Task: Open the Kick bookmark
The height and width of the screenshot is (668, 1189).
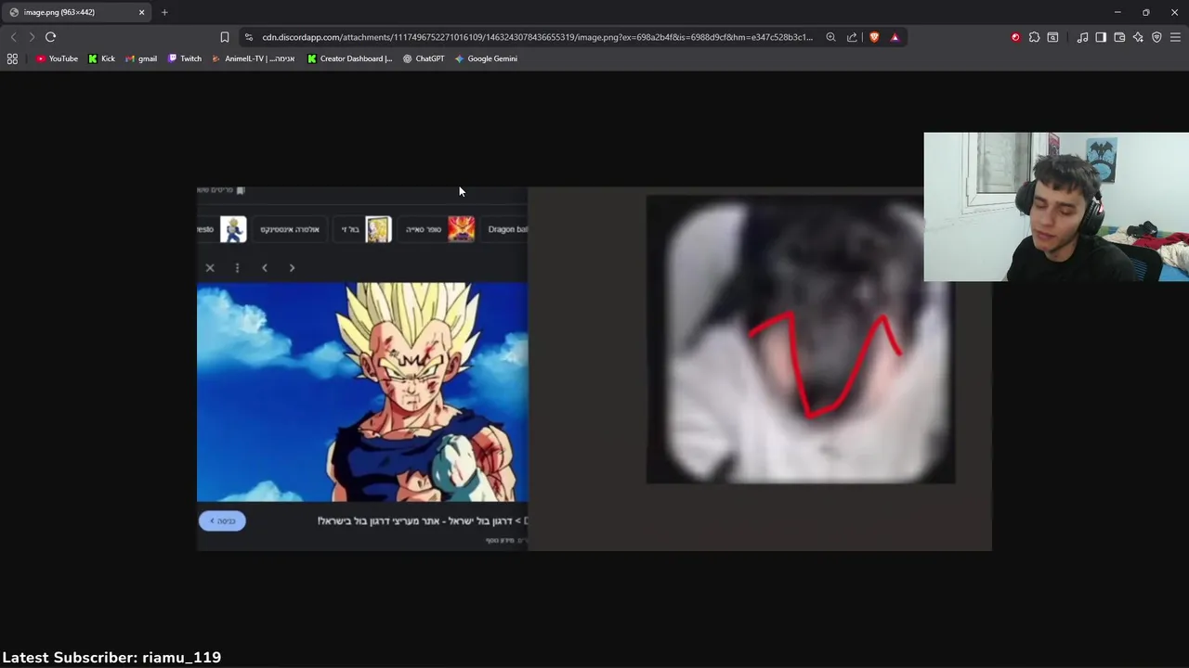Action: tap(101, 58)
